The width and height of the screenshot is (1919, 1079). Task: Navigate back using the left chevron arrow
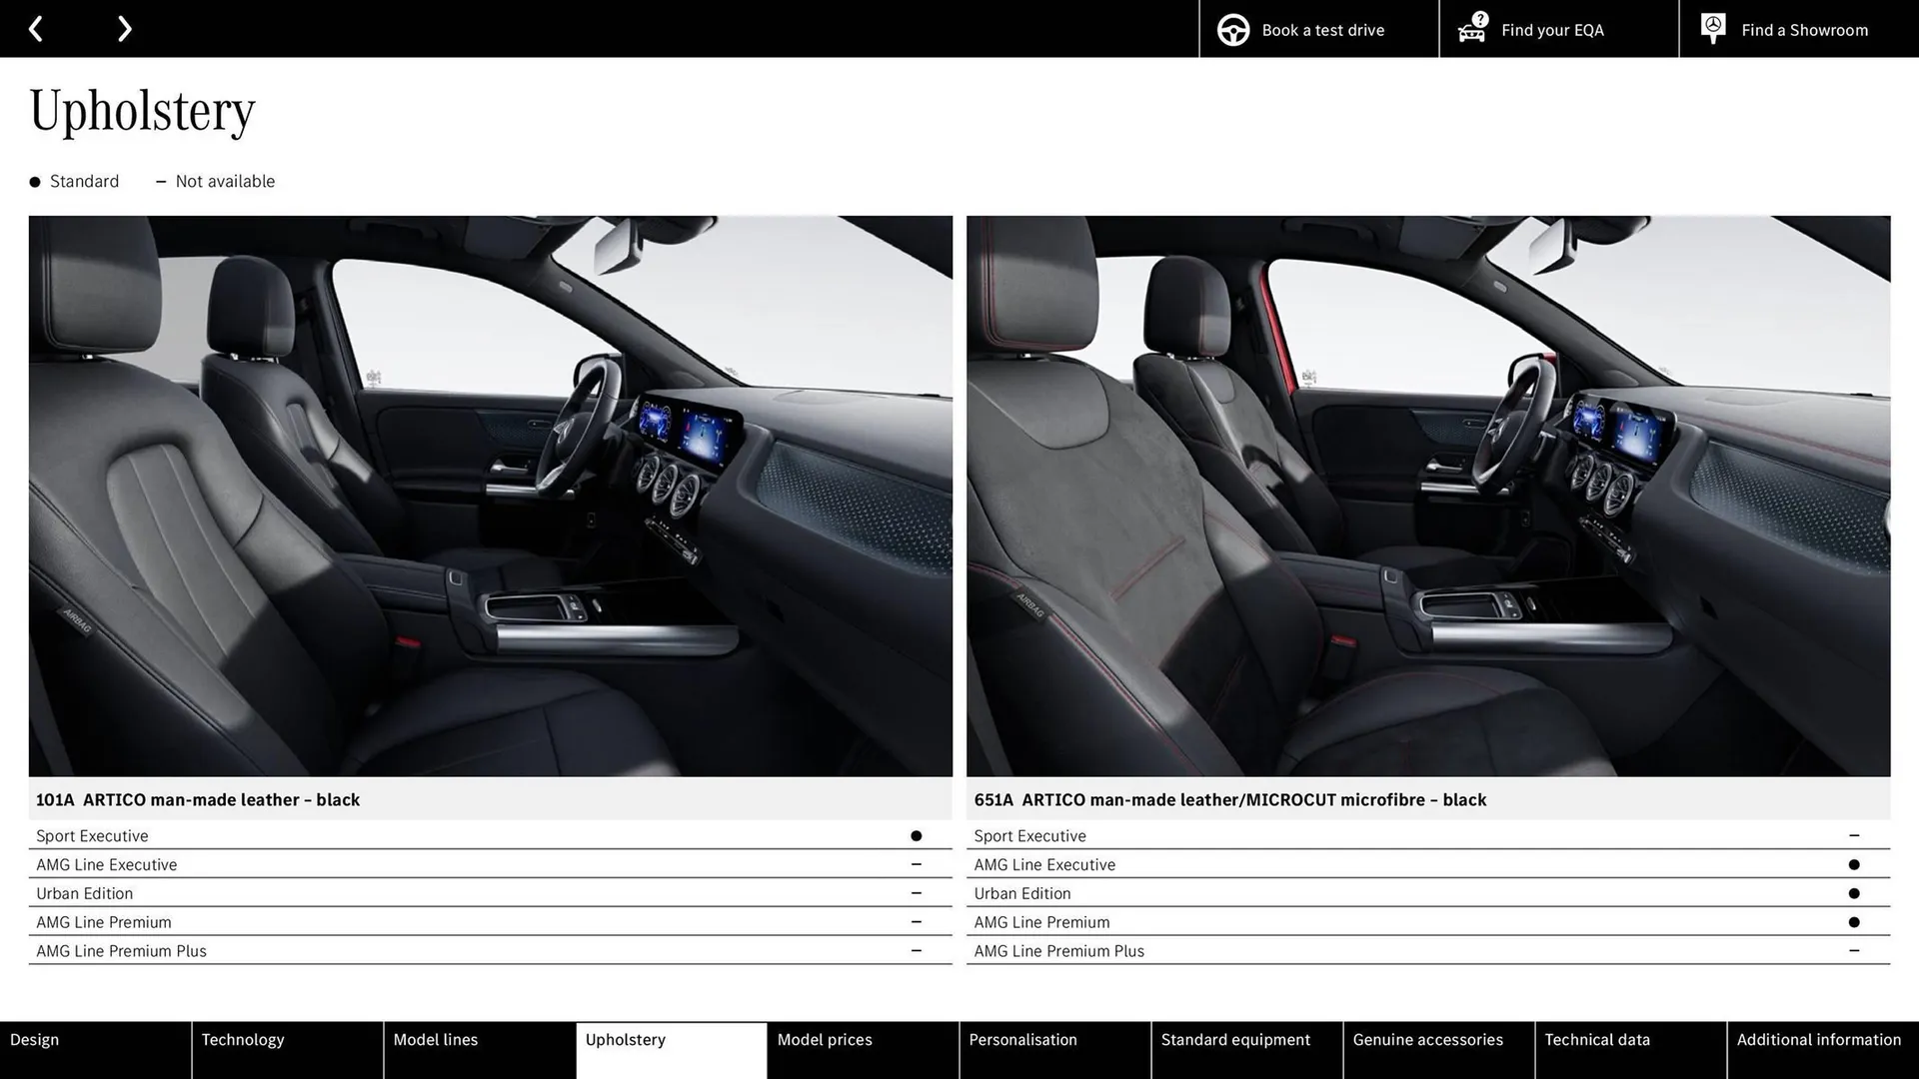[36, 28]
